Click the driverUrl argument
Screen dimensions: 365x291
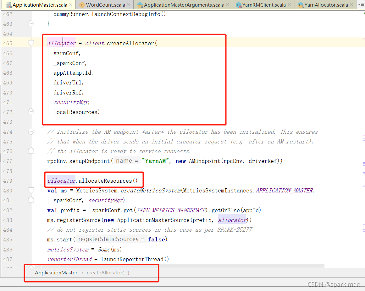tap(68, 83)
